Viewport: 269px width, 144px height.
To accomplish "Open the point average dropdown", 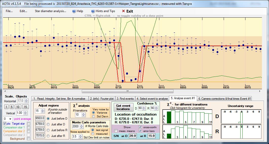I will click(10, 119).
